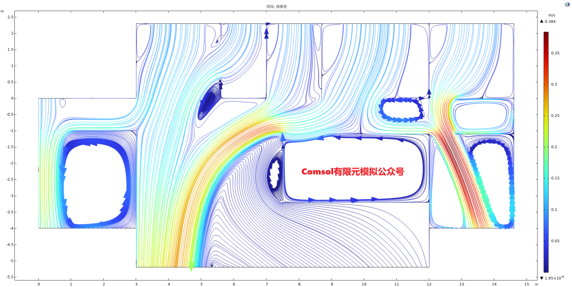Screen dimensions: 572x287
Task: Click the elongated cyan vortex at far right
Action: pos(491,182)
